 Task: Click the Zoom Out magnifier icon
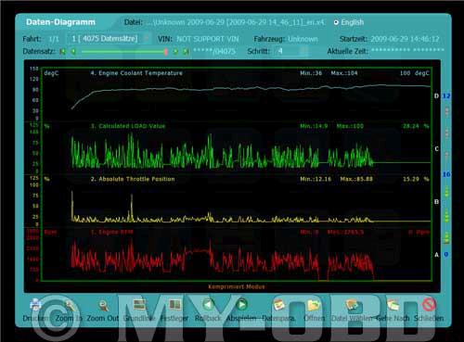coord(103,306)
